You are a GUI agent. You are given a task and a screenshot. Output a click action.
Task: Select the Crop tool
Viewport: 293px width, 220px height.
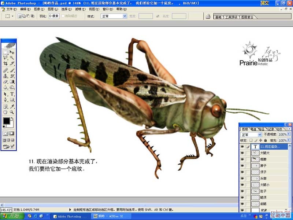[5, 63]
